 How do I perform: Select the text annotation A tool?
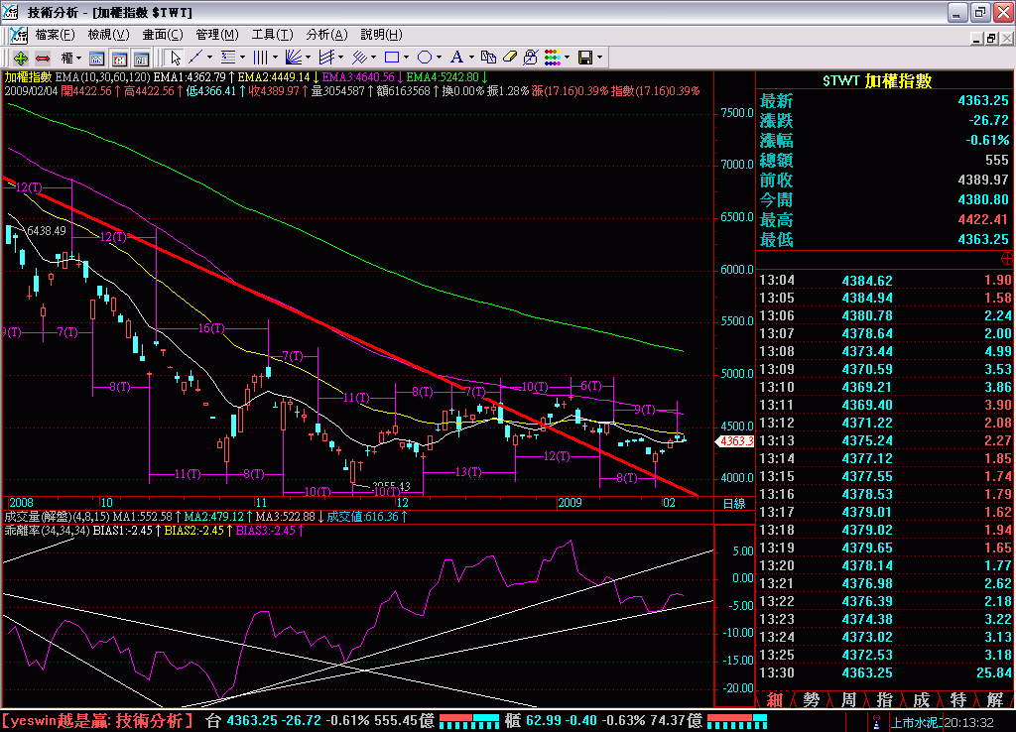[x=456, y=59]
